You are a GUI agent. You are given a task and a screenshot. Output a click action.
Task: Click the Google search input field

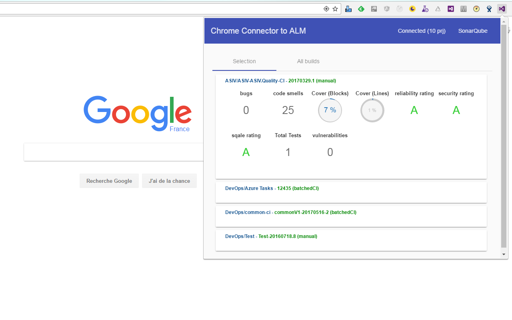[114, 152]
